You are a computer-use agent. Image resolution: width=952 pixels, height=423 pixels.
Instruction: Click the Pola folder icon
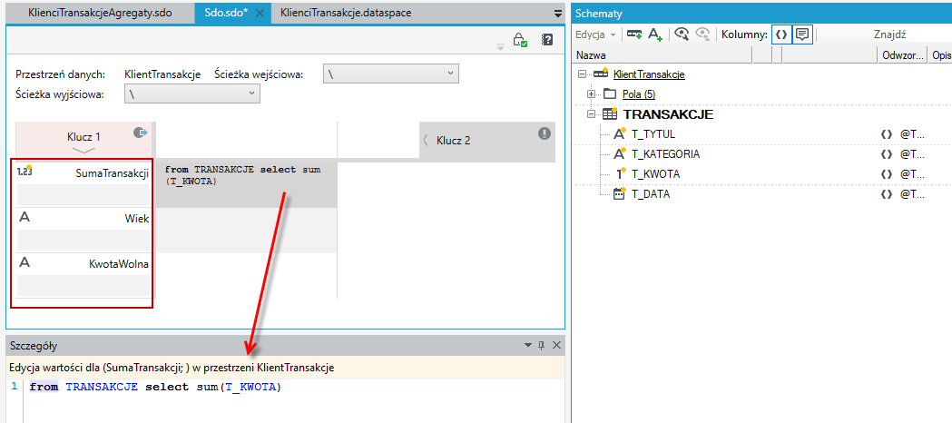click(x=610, y=94)
